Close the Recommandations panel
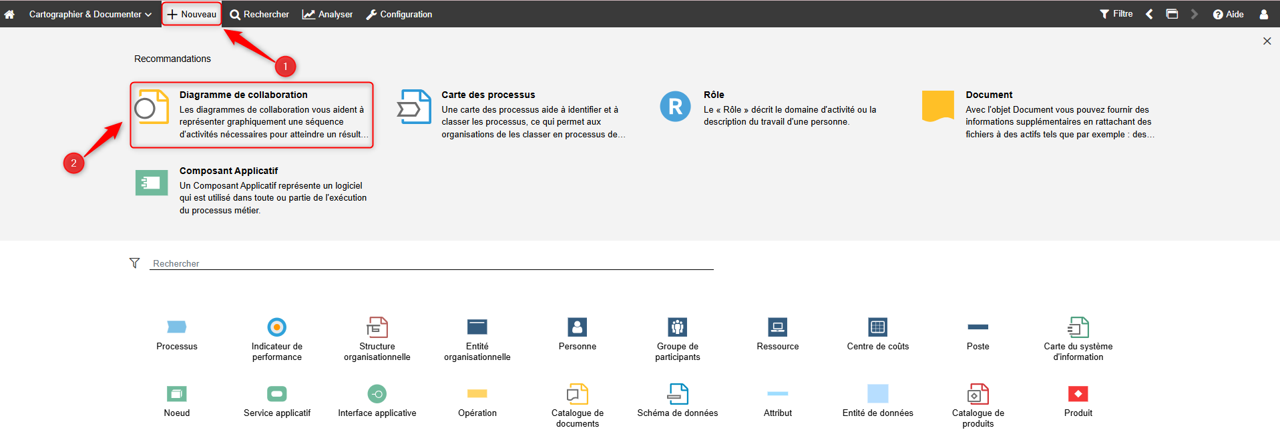The width and height of the screenshot is (1280, 436). coord(1267,41)
